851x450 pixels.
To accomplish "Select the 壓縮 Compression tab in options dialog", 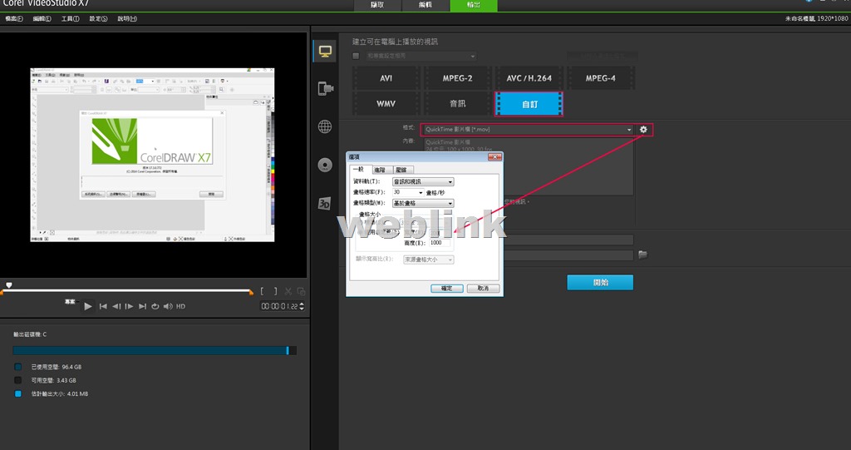I will (402, 171).
